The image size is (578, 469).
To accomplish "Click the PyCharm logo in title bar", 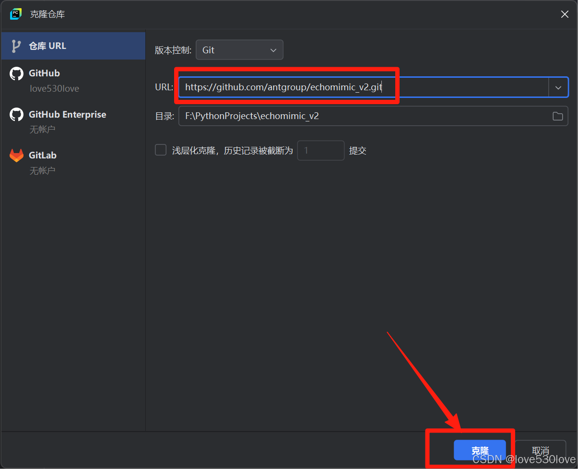I will [16, 14].
